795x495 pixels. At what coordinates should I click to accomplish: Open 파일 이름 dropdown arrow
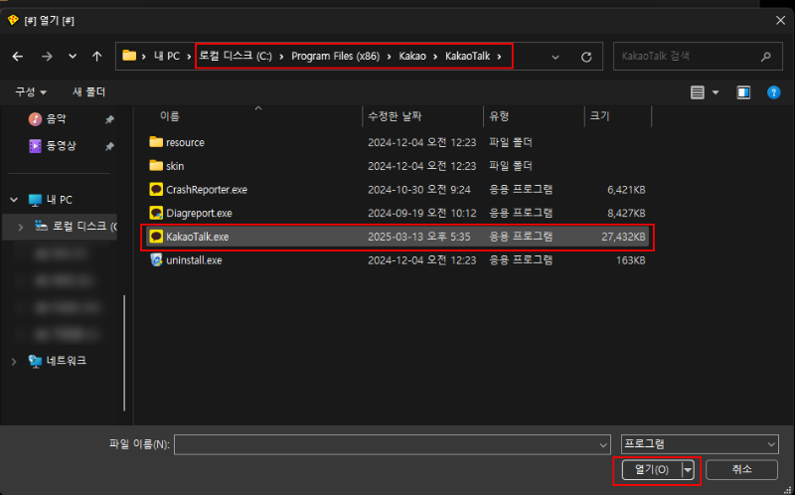click(x=603, y=444)
